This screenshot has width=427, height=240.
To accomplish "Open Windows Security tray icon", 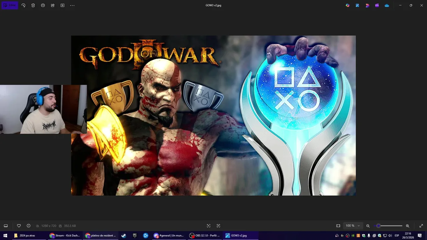I will pyautogui.click(x=364, y=236).
